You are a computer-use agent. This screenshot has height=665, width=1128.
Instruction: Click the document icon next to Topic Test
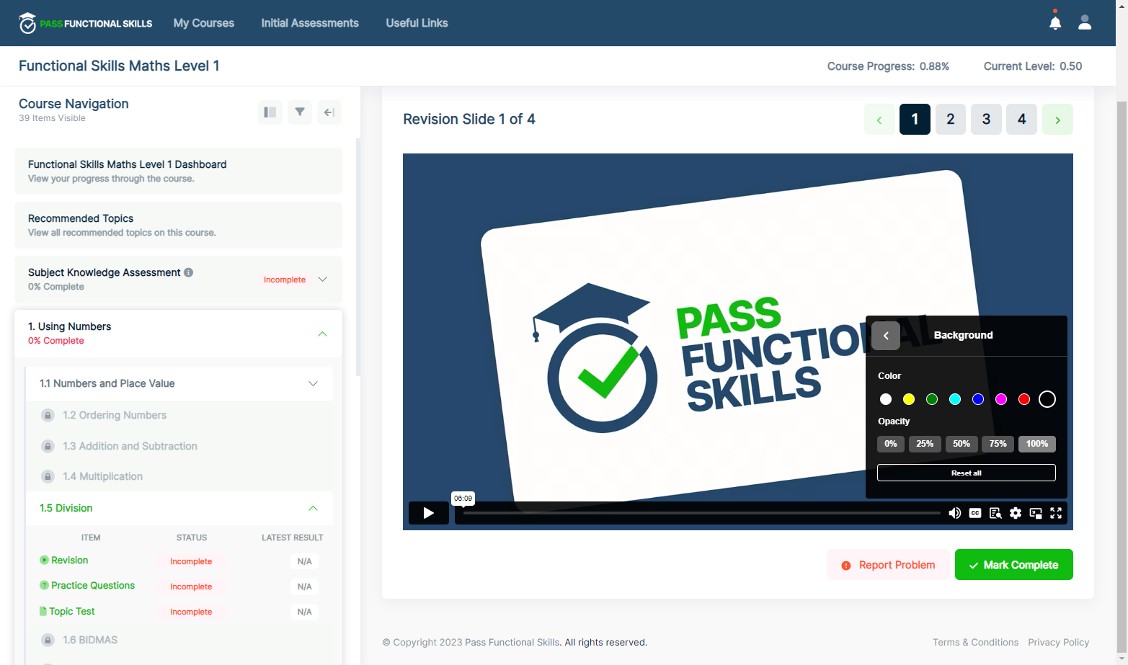tap(43, 611)
